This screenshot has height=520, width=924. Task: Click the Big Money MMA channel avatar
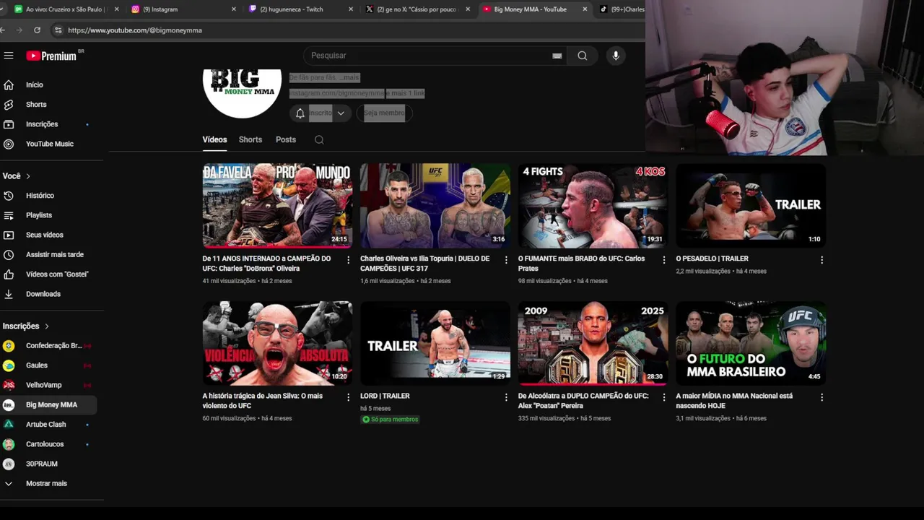pyautogui.click(x=242, y=92)
